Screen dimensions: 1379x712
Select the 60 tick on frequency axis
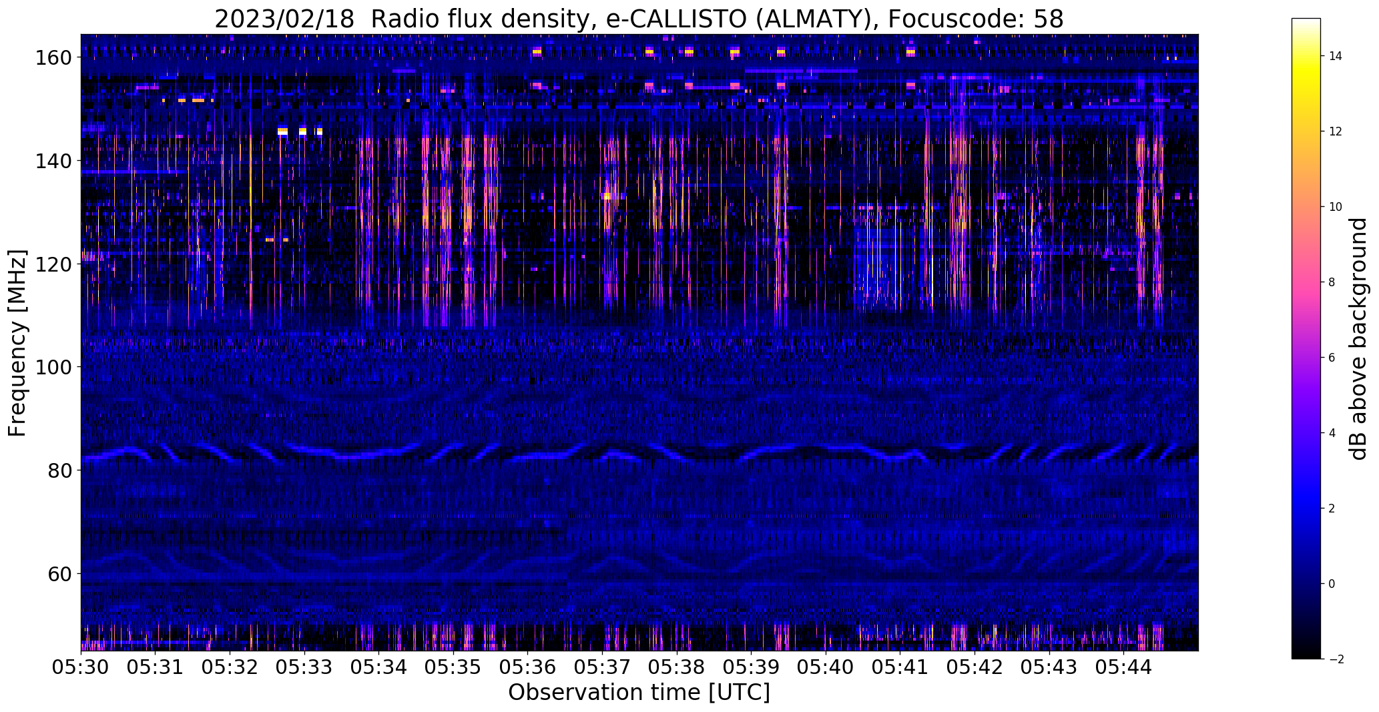coord(59,573)
